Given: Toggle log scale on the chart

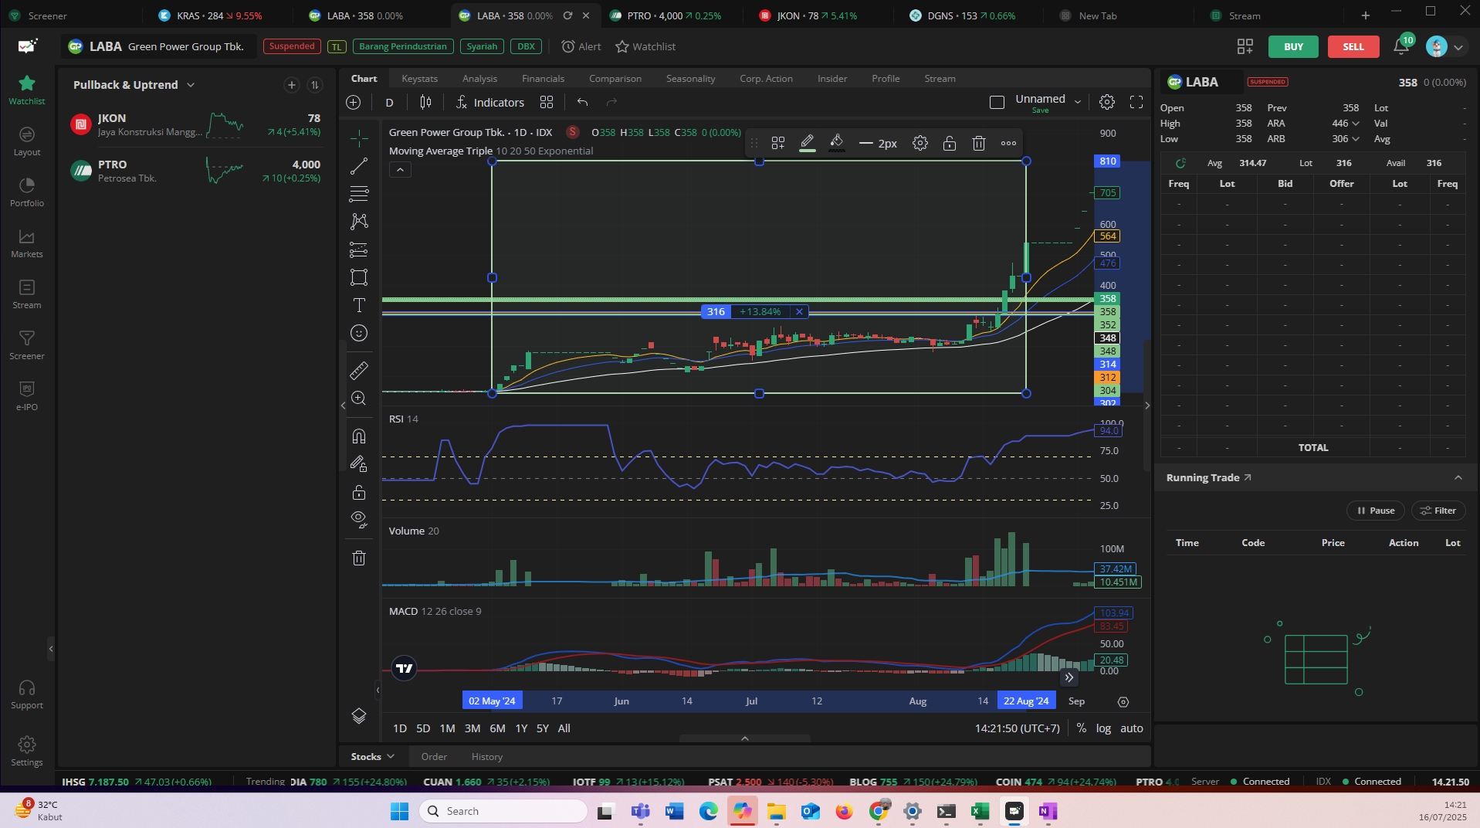Looking at the screenshot, I should point(1103,728).
